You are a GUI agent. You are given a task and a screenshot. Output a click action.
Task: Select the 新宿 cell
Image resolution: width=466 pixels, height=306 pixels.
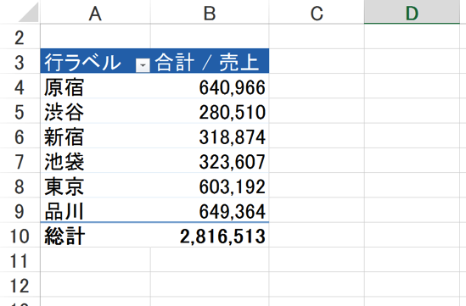coord(95,136)
